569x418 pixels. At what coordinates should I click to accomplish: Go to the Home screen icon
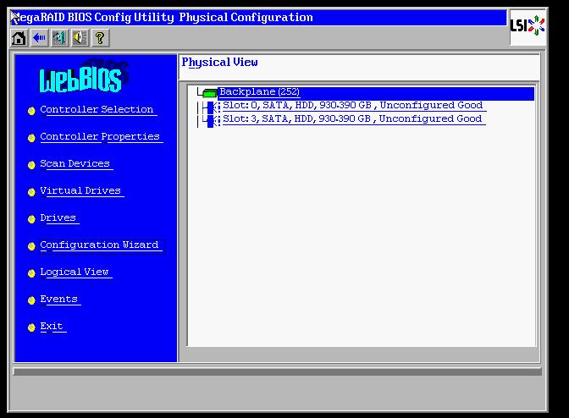click(19, 38)
